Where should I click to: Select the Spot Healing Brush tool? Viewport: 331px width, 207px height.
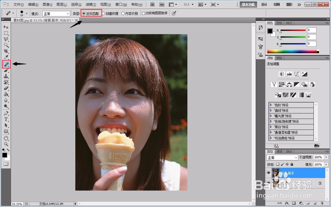6,64
